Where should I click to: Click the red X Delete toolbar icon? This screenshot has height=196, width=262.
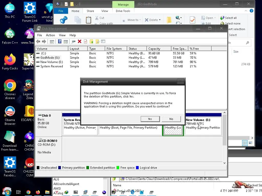click(80, 42)
